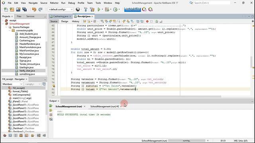The image size is (255, 143).
Task: Click the browser globe icon in toolbar
Action: 78,10
